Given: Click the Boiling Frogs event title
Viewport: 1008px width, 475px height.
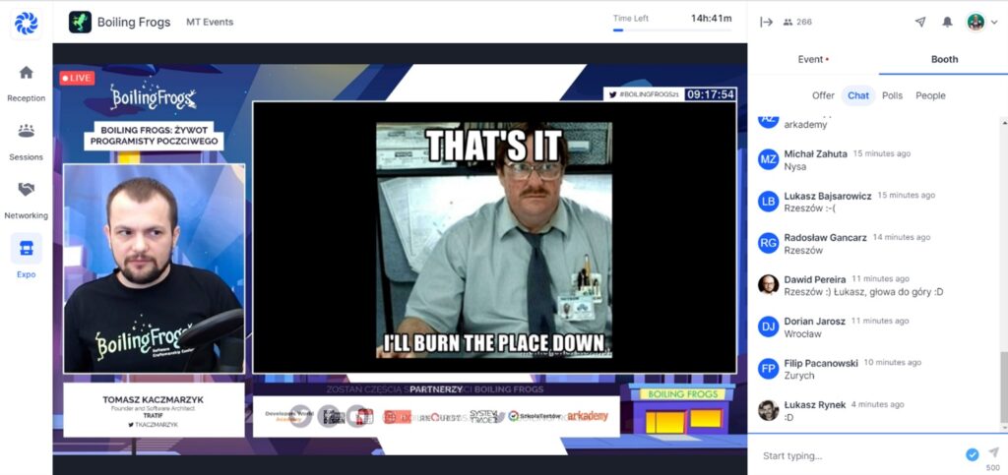Looking at the screenshot, I should 134,22.
